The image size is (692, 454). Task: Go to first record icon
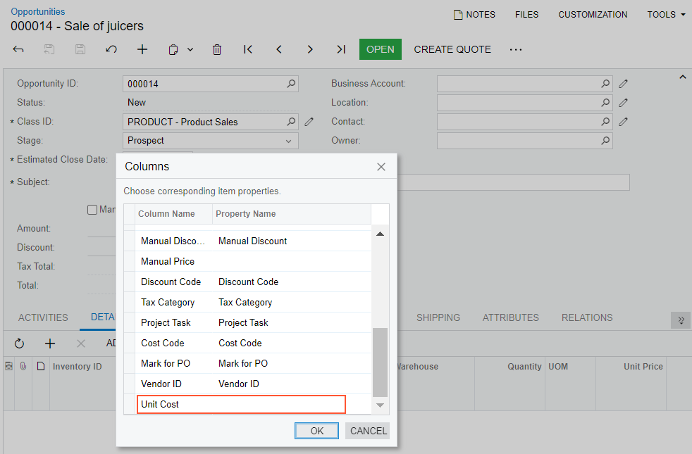(x=248, y=49)
